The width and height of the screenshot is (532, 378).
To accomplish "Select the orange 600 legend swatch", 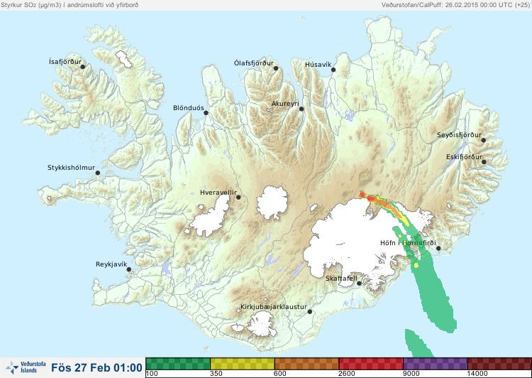I will [x=306, y=363].
